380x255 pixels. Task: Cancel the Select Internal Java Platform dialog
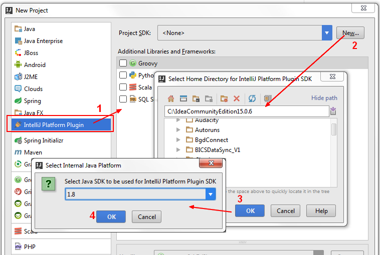coord(146,216)
